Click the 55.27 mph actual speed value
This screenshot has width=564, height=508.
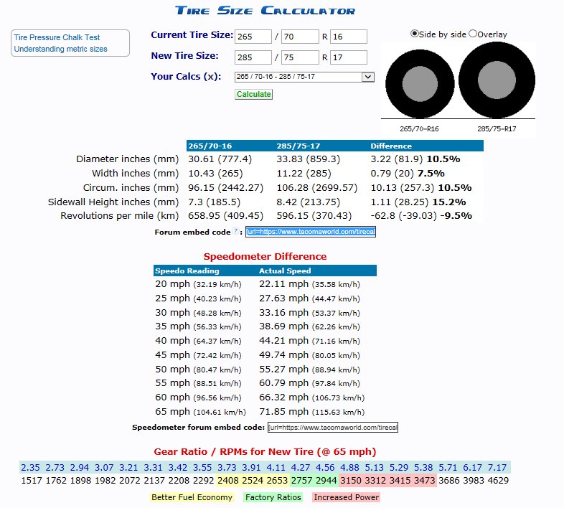pos(284,370)
